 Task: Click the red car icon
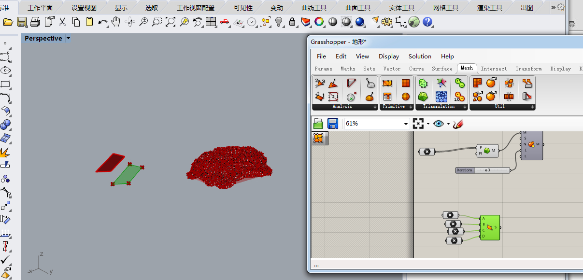pyautogui.click(x=224, y=22)
